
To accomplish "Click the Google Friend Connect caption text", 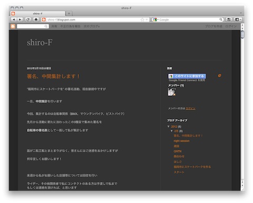I will coord(187,80).
